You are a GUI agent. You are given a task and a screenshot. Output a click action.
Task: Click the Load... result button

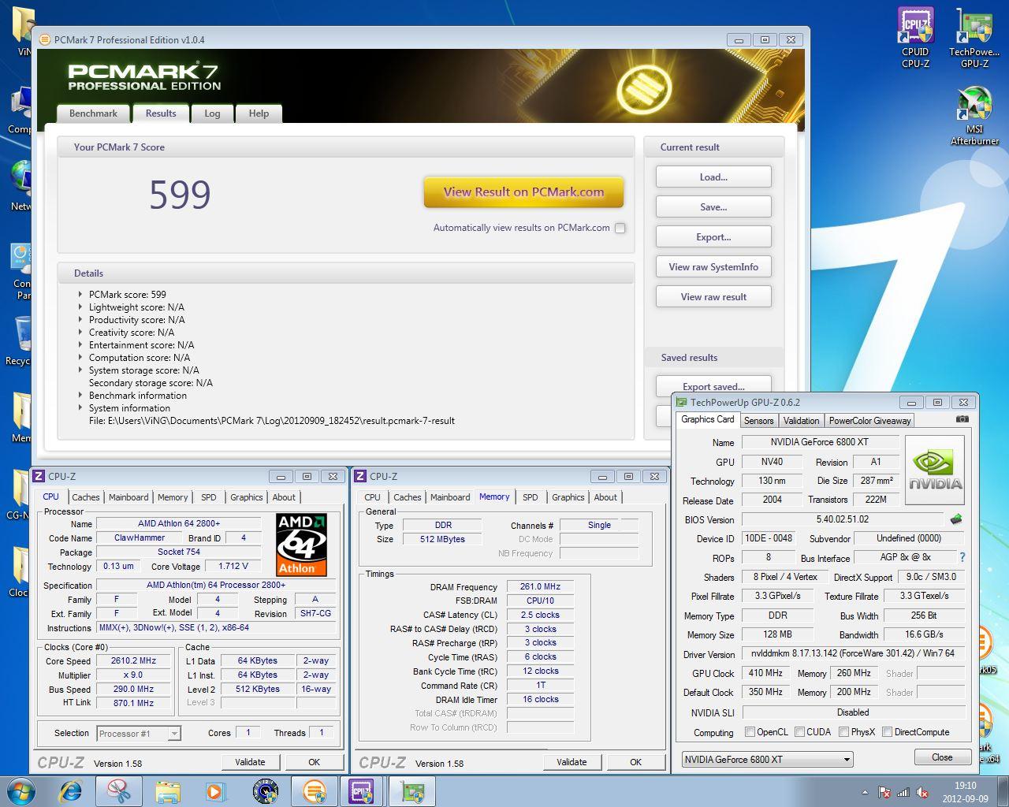[x=713, y=177]
